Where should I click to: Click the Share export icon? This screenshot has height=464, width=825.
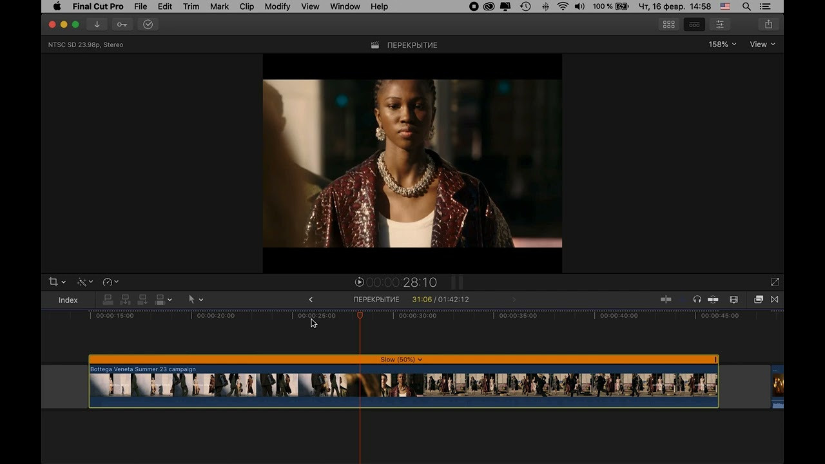(x=768, y=24)
